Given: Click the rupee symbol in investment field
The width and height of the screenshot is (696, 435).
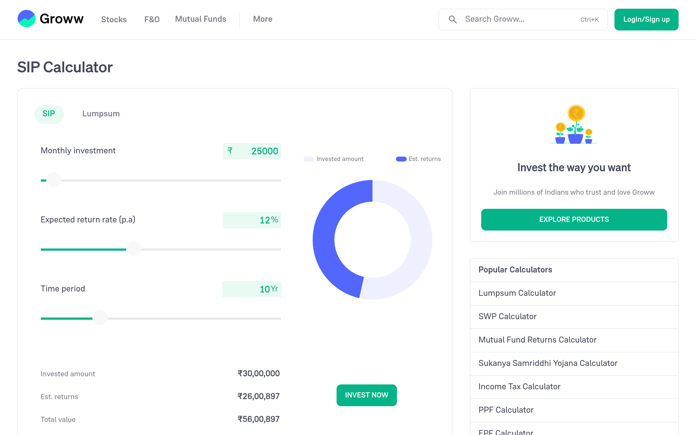Looking at the screenshot, I should pos(230,150).
